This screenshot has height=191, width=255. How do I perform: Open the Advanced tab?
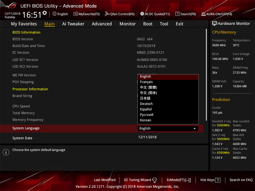click(x=102, y=24)
